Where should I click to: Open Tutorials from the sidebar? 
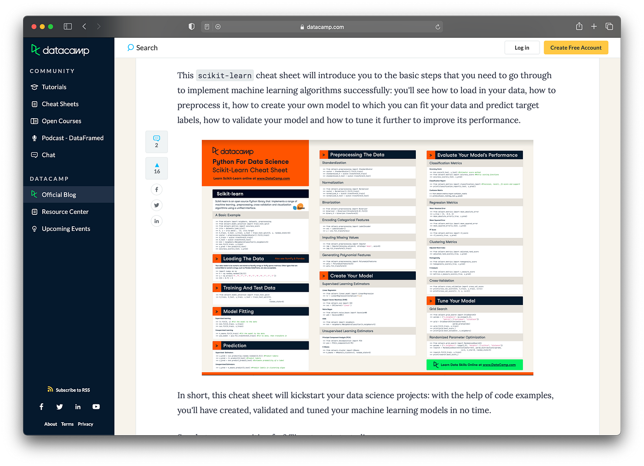click(54, 87)
